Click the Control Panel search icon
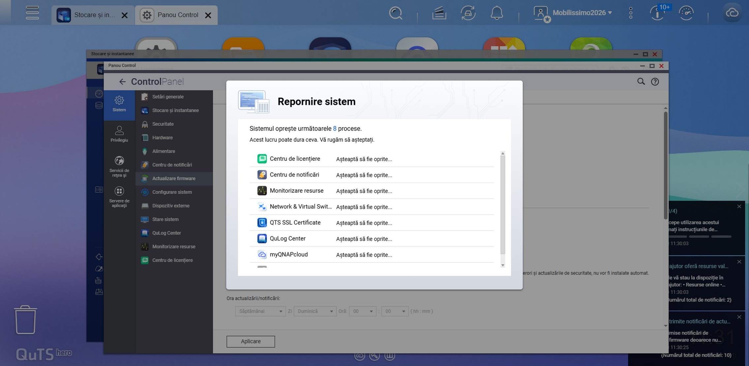This screenshot has height=366, width=749. [641, 82]
